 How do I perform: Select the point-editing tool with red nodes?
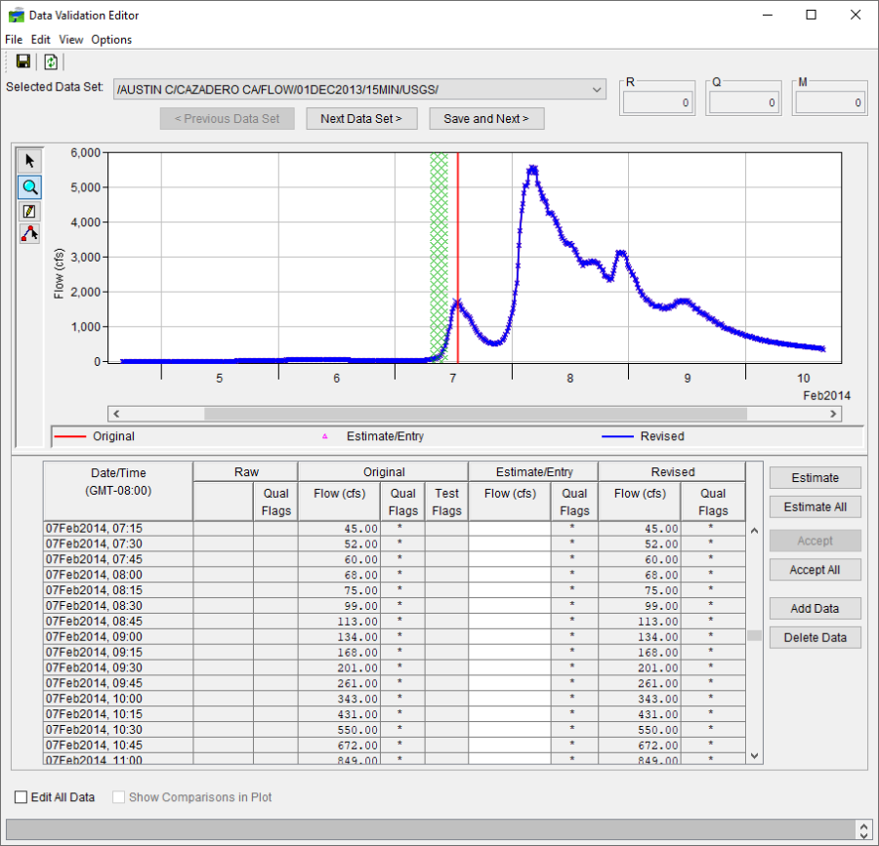29,233
